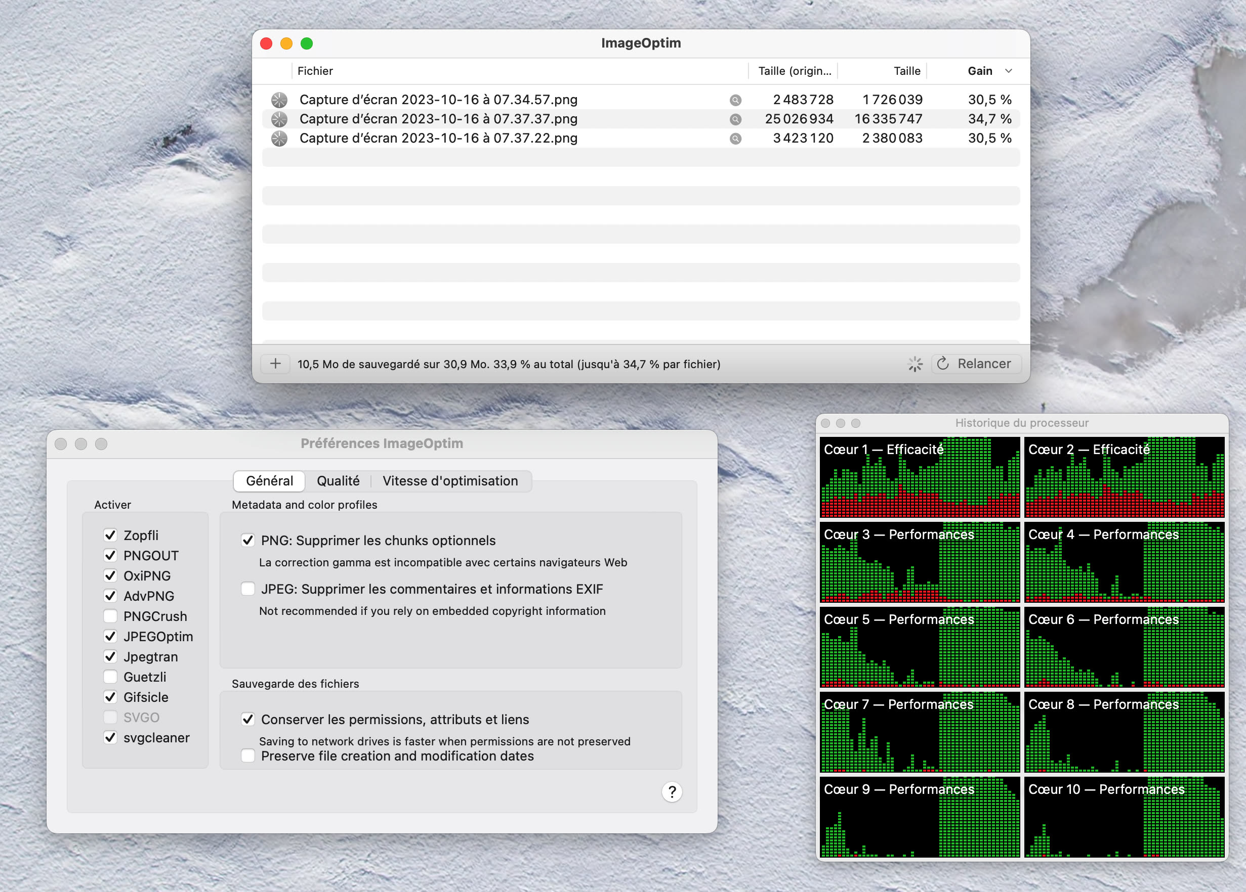Click the Cœur 7 — Performances graph
This screenshot has height=892, width=1246.
click(920, 732)
